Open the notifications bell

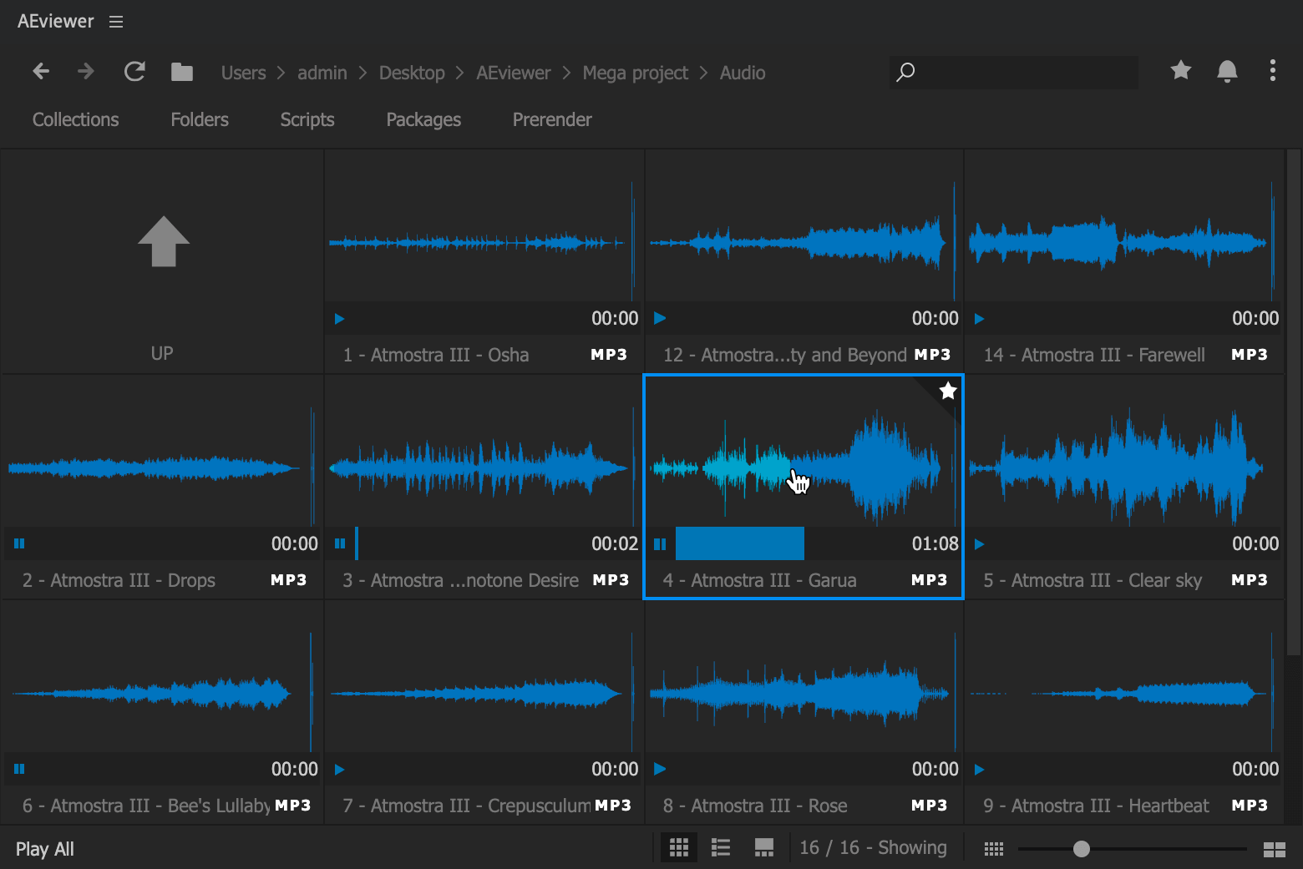pos(1226,71)
